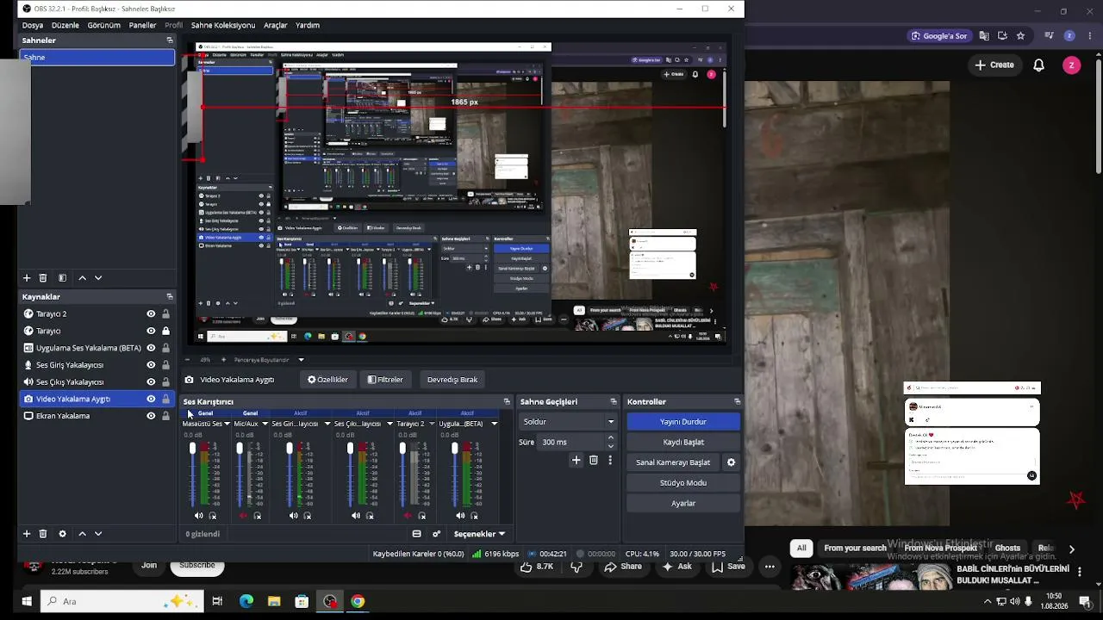Lock the Uygulama Ses Yakalama (BETA) source

click(165, 348)
